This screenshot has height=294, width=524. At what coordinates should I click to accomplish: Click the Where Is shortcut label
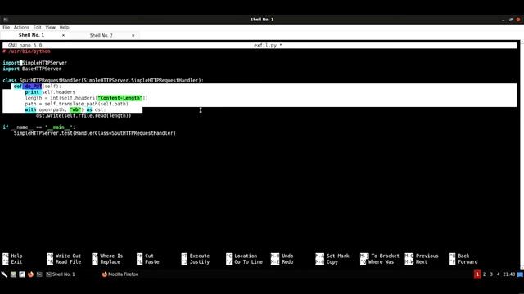(111, 256)
